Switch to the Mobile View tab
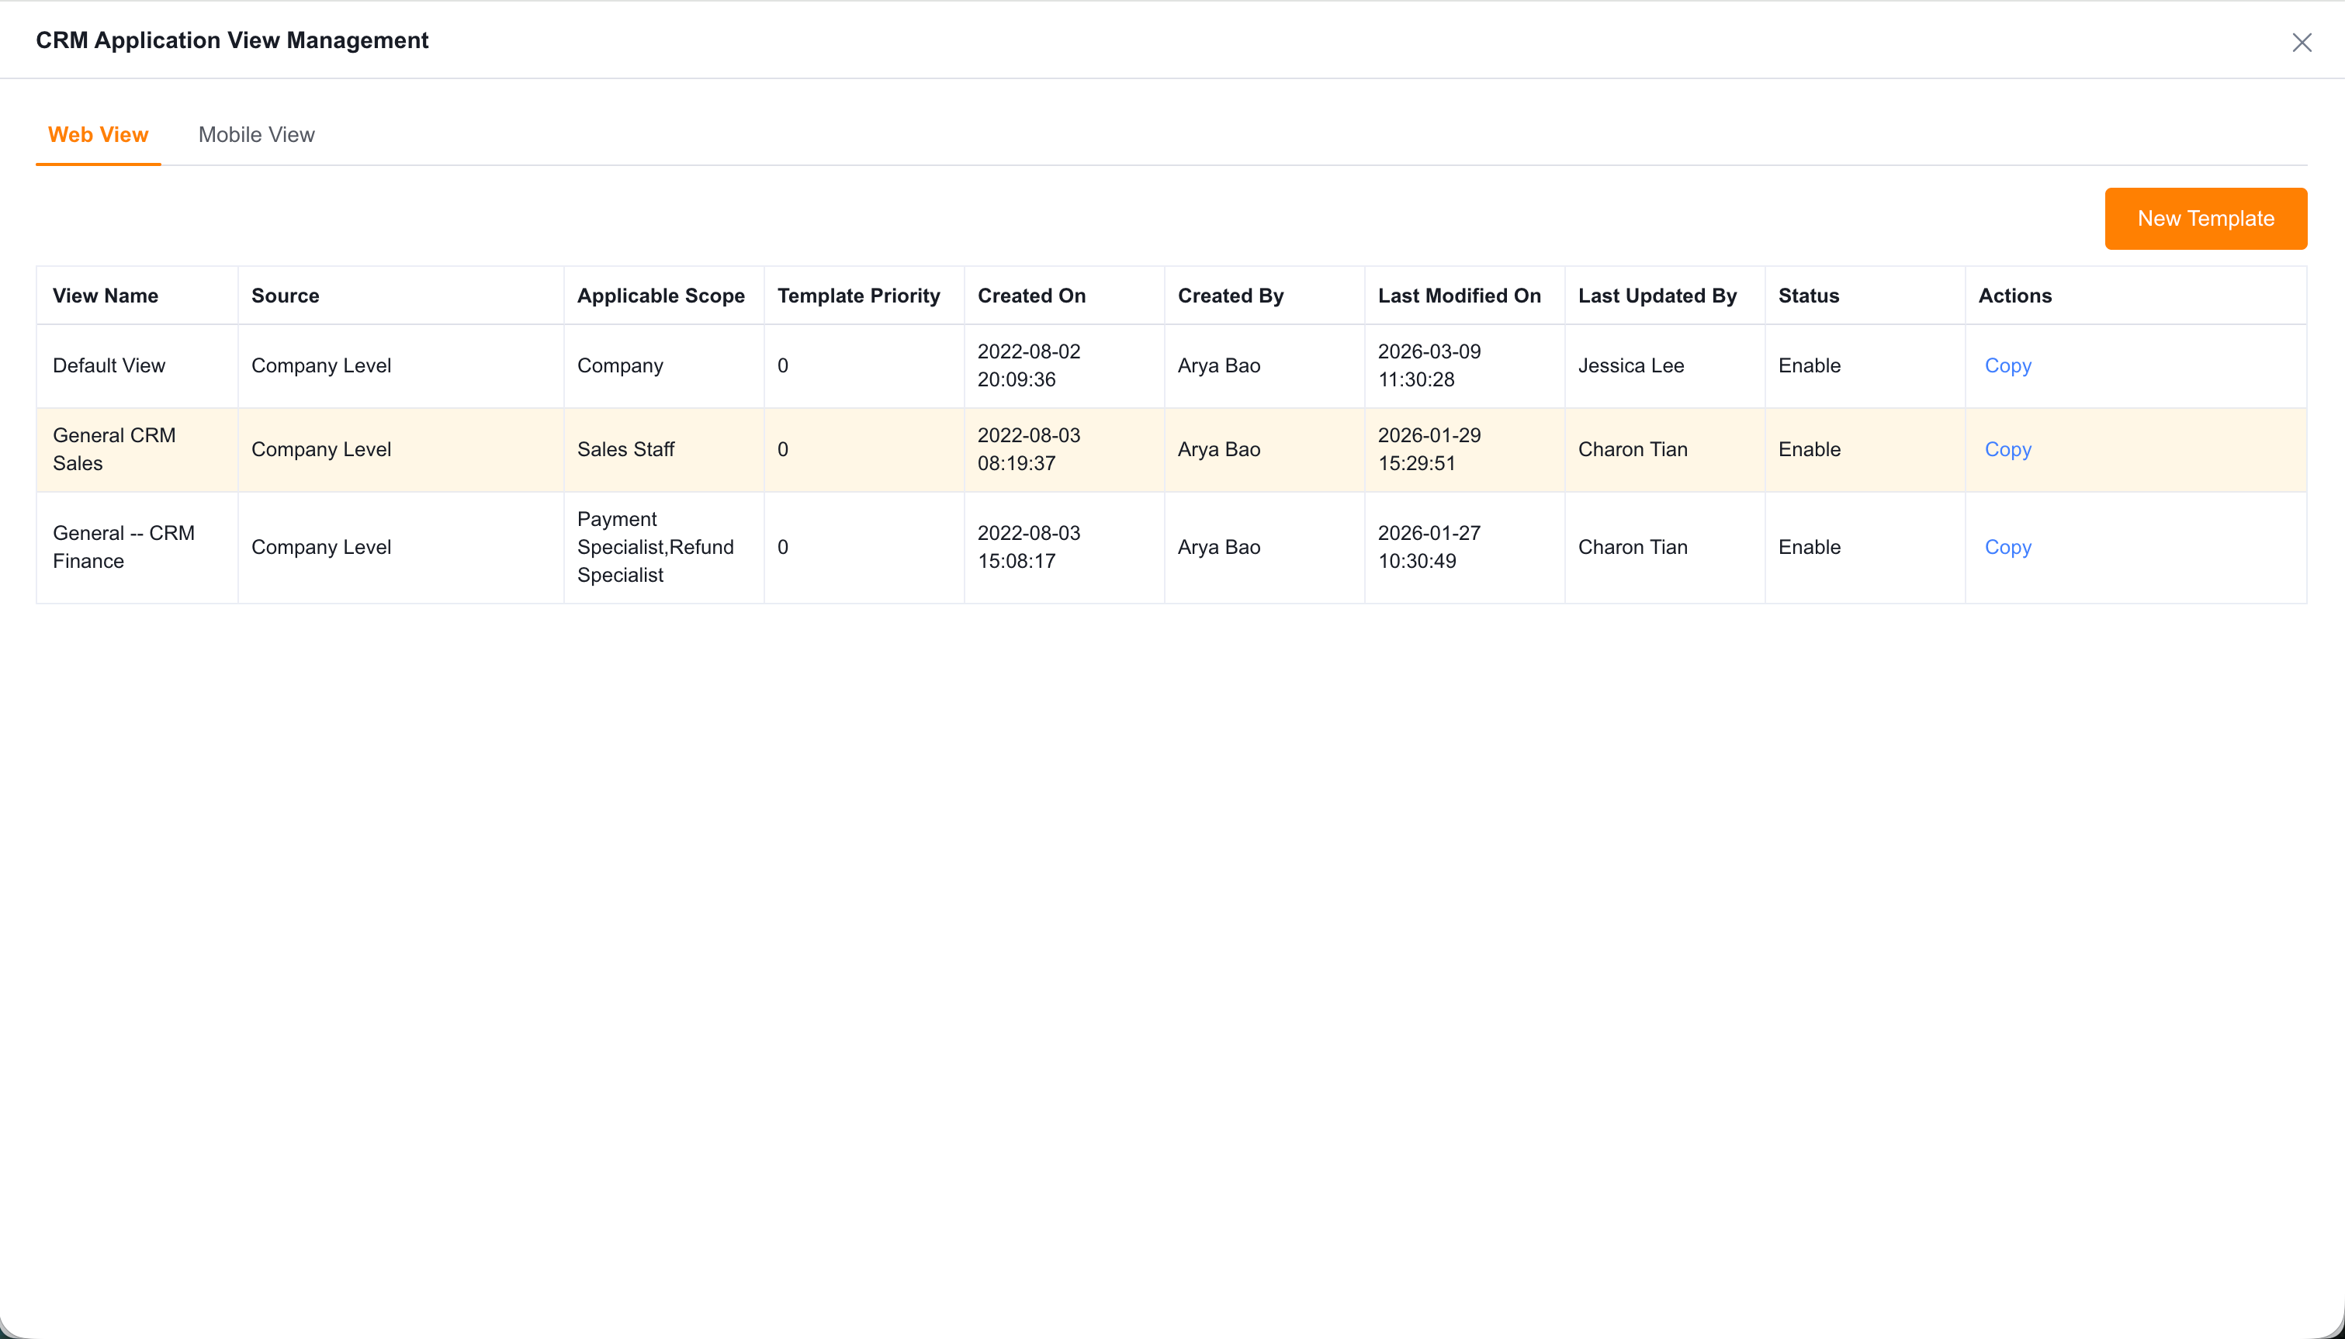 pos(257,135)
